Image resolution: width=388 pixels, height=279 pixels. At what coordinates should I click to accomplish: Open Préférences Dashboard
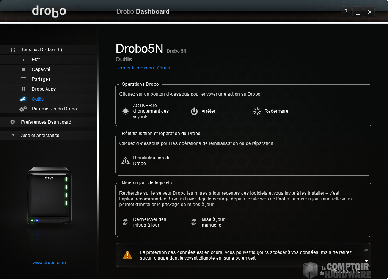click(46, 122)
